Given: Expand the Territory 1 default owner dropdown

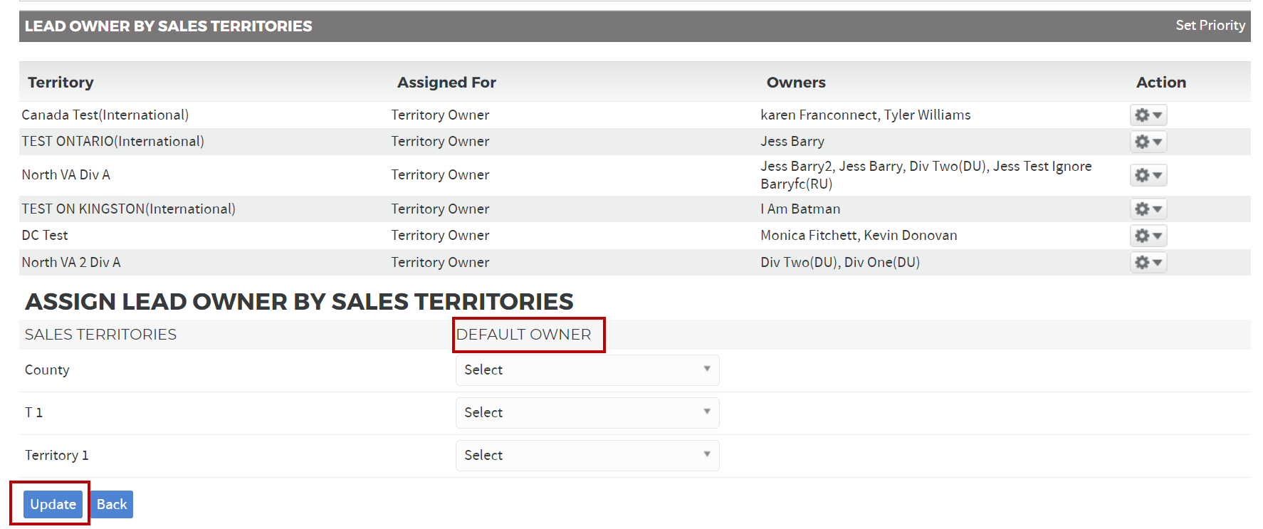Looking at the screenshot, I should point(587,456).
